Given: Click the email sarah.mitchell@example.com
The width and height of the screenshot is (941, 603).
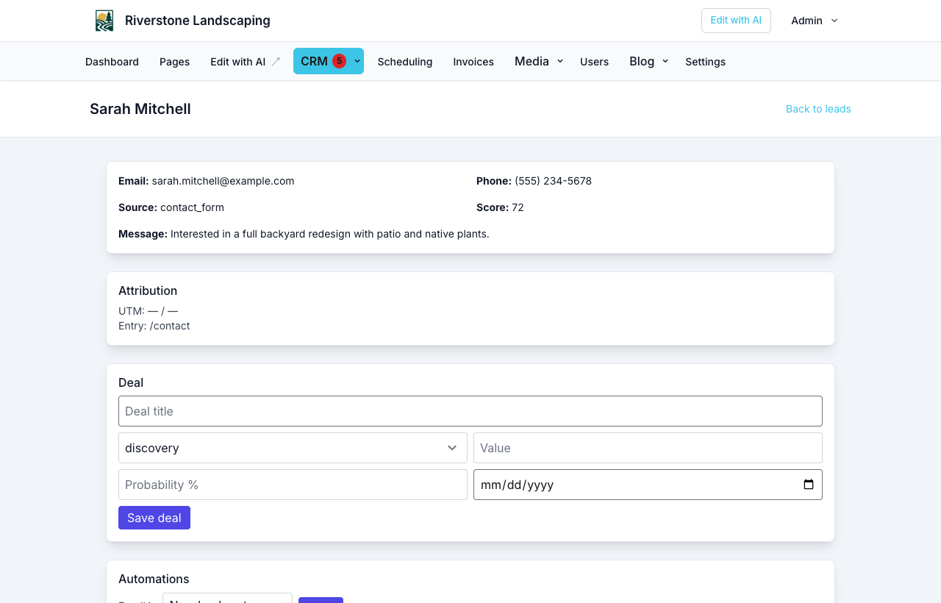Looking at the screenshot, I should pos(223,181).
